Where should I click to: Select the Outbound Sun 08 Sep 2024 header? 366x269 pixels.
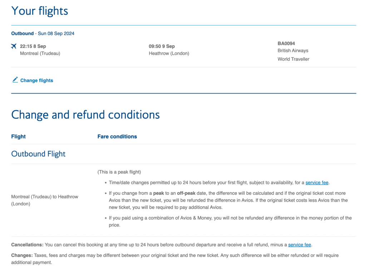click(42, 33)
